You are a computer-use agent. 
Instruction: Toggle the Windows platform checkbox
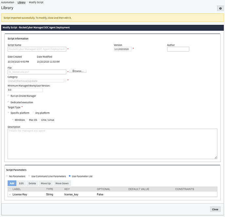13,119
